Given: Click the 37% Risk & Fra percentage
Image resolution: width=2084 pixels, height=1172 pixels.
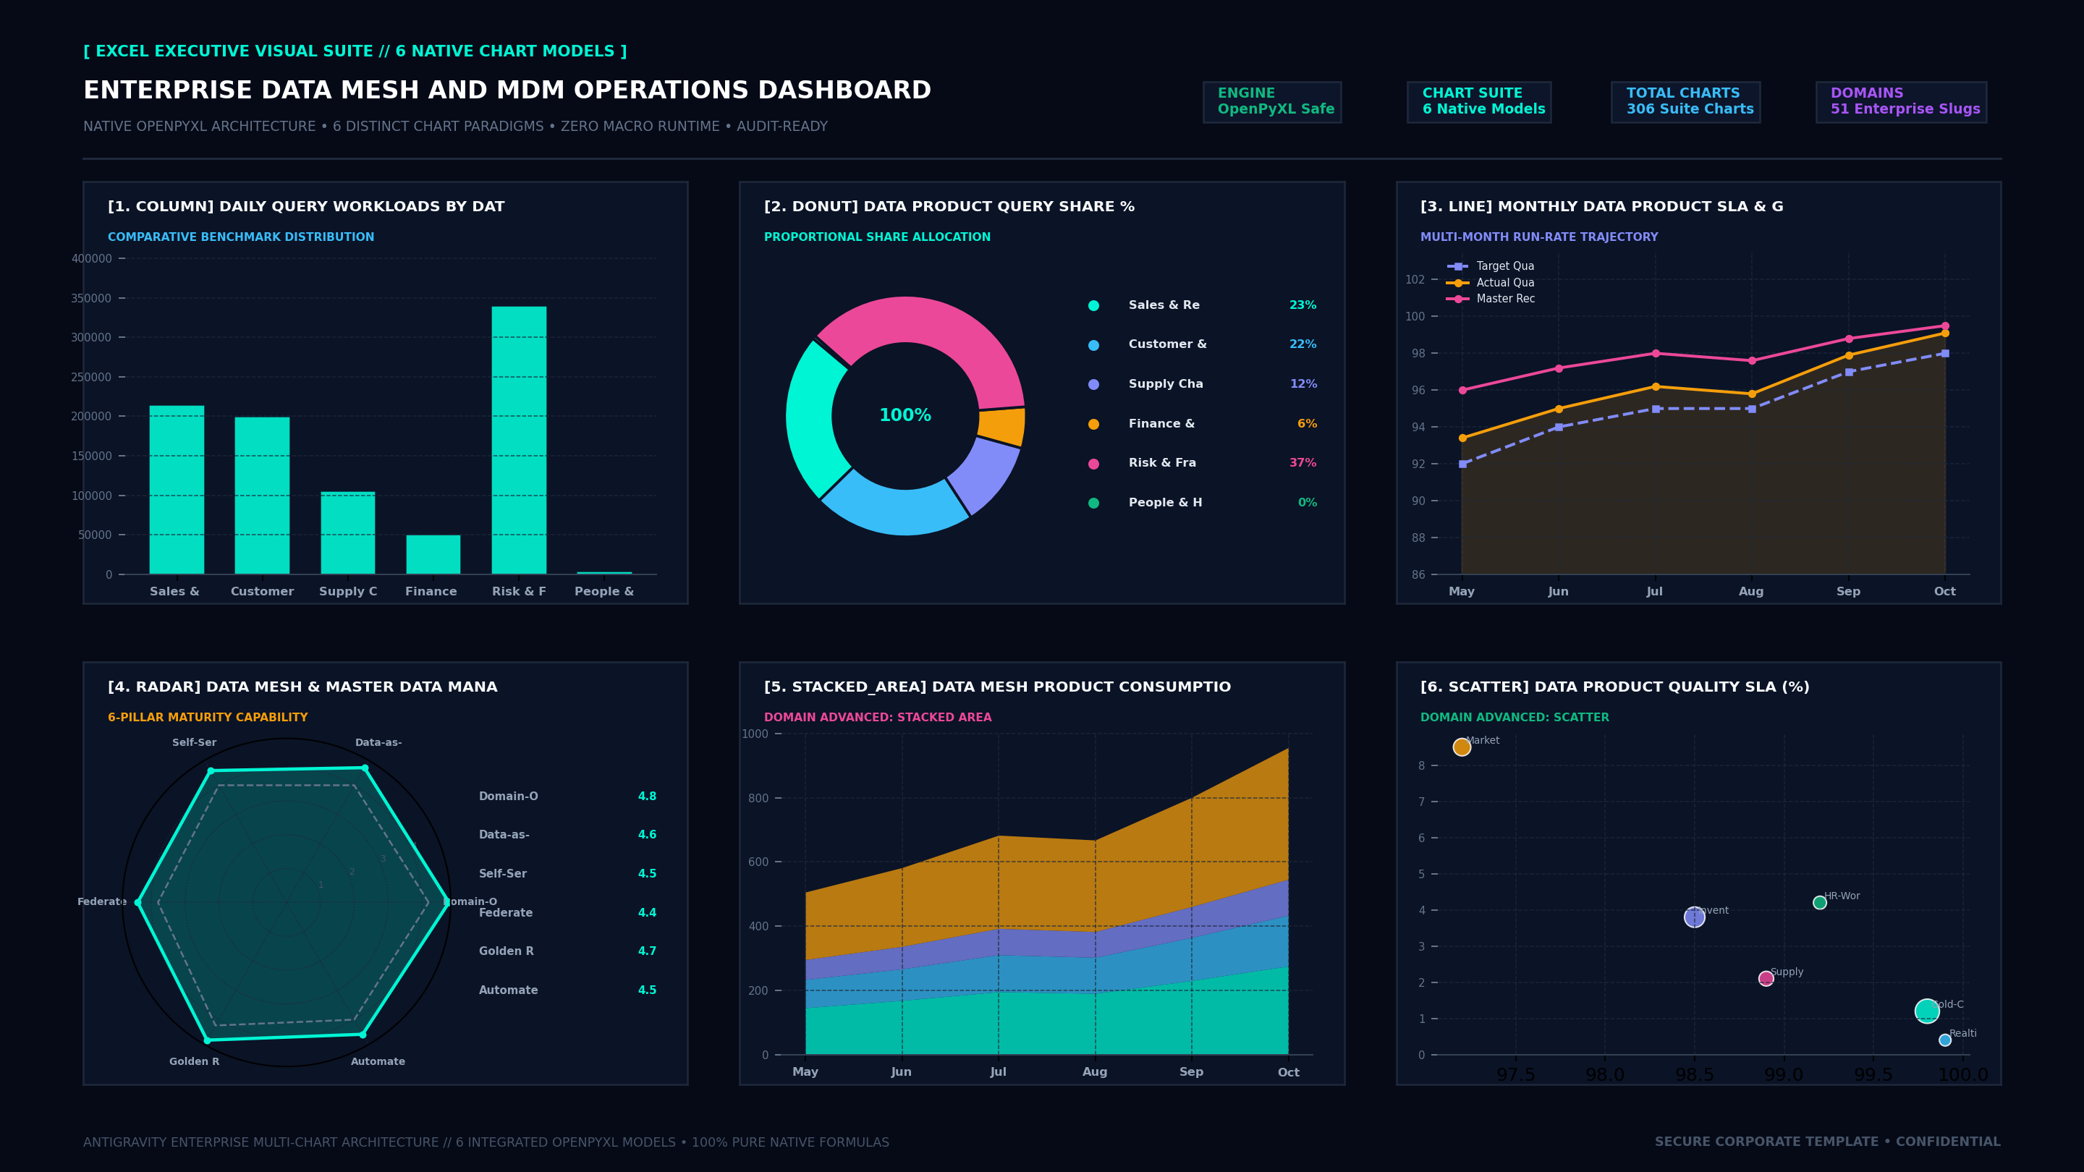Looking at the screenshot, I should [x=1302, y=464].
